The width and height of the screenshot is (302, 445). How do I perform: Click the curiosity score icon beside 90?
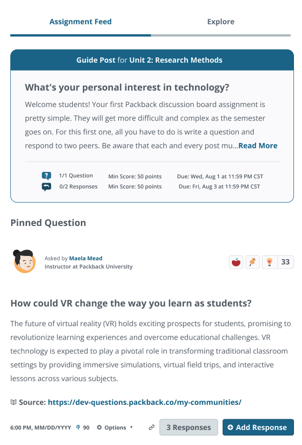[x=78, y=427]
